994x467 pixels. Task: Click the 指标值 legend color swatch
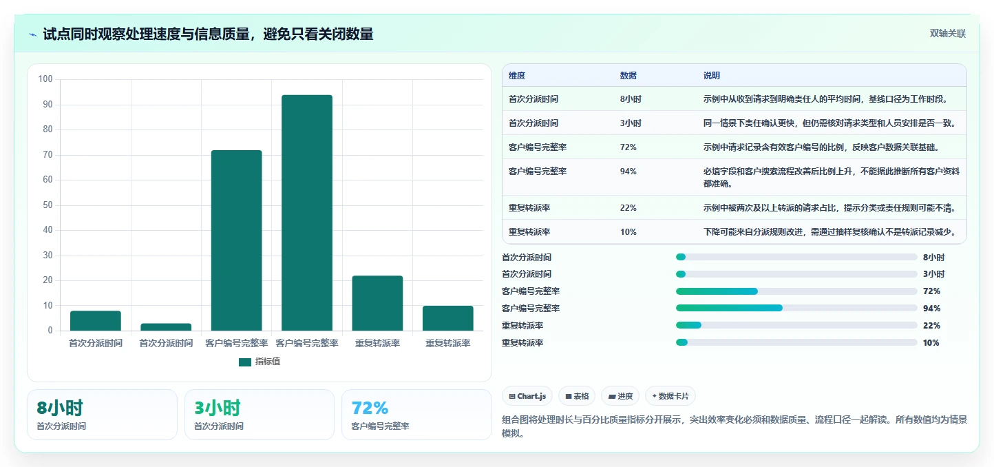click(x=245, y=362)
